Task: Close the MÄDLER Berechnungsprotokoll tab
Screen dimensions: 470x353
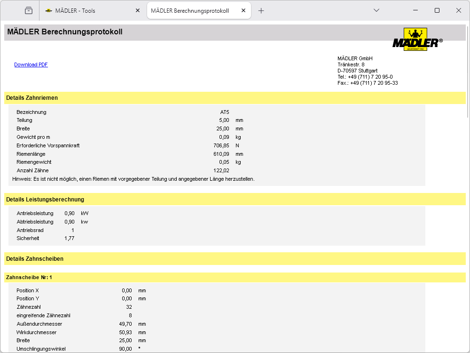Action: [x=243, y=10]
